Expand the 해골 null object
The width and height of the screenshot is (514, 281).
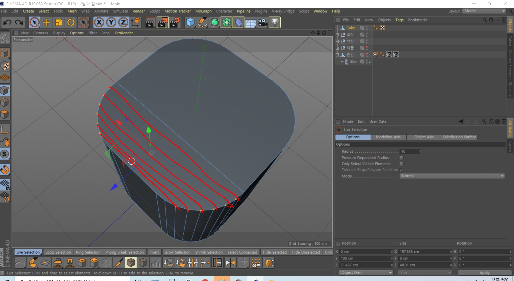[x=337, y=48]
